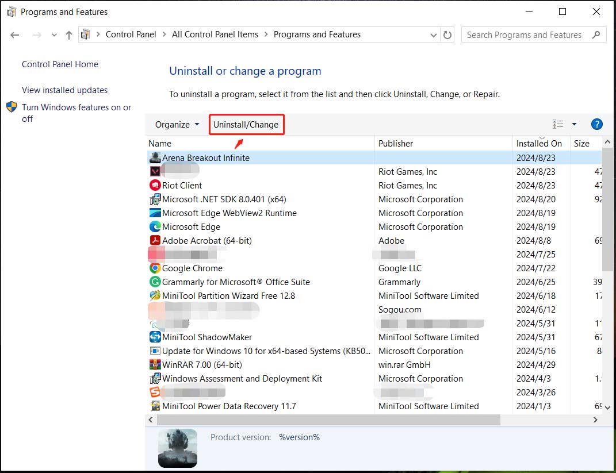Click the Windows Assessment and Deployment Kit icon
The height and width of the screenshot is (473, 616).
coord(155,378)
